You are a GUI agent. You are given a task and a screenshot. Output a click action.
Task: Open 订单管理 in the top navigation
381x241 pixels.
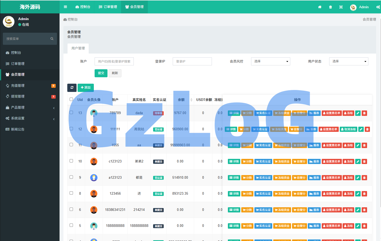coord(108,7)
